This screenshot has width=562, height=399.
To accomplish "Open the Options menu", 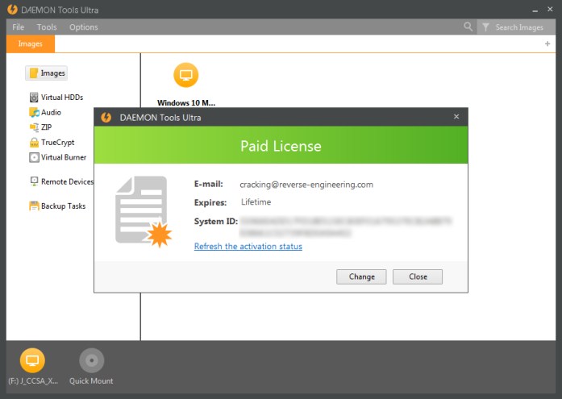I will pos(84,27).
